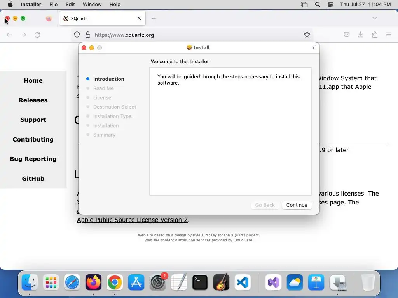Click the CloudFlare footer link
The width and height of the screenshot is (398, 298).
[243, 240]
